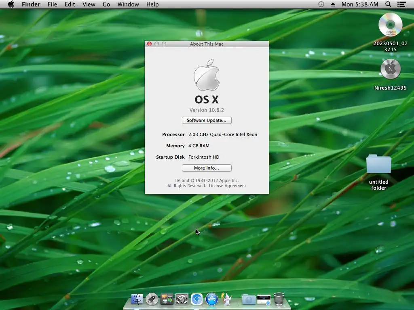Open the Window menu
Image resolution: width=414 pixels, height=310 pixels.
tap(128, 4)
